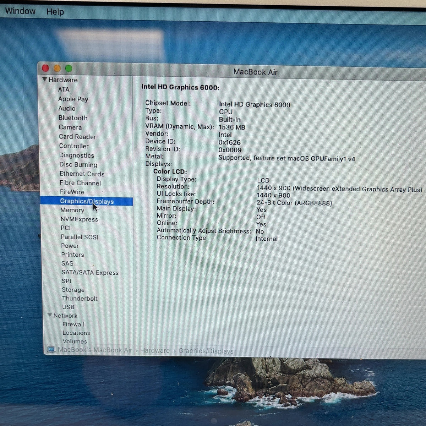Select Graphics/Displays in the sidebar
Image resolution: width=426 pixels, height=426 pixels.
[x=87, y=201]
